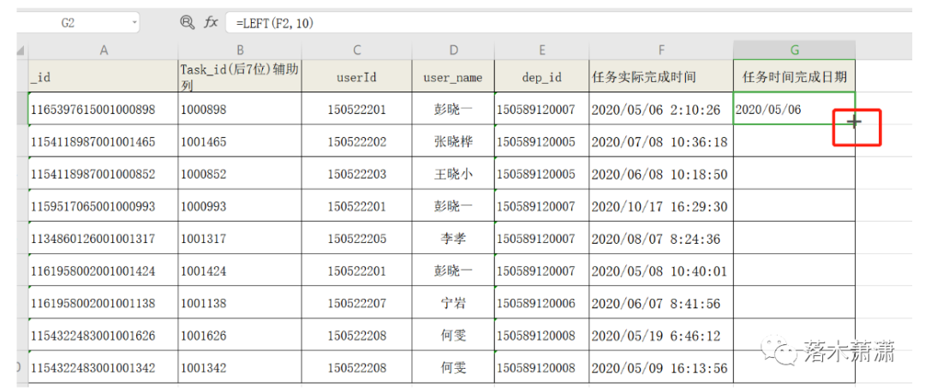Viewport: 925px width, 392px height.
Task: Click the user_name header cell
Action: 453,75
